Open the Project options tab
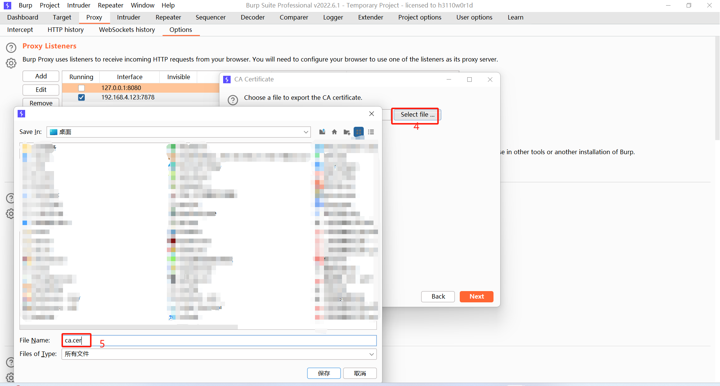The width and height of the screenshot is (720, 386). point(420,17)
